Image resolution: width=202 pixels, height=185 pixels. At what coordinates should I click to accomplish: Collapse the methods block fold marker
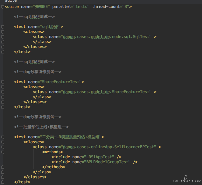pyautogui.click(x=3, y=152)
